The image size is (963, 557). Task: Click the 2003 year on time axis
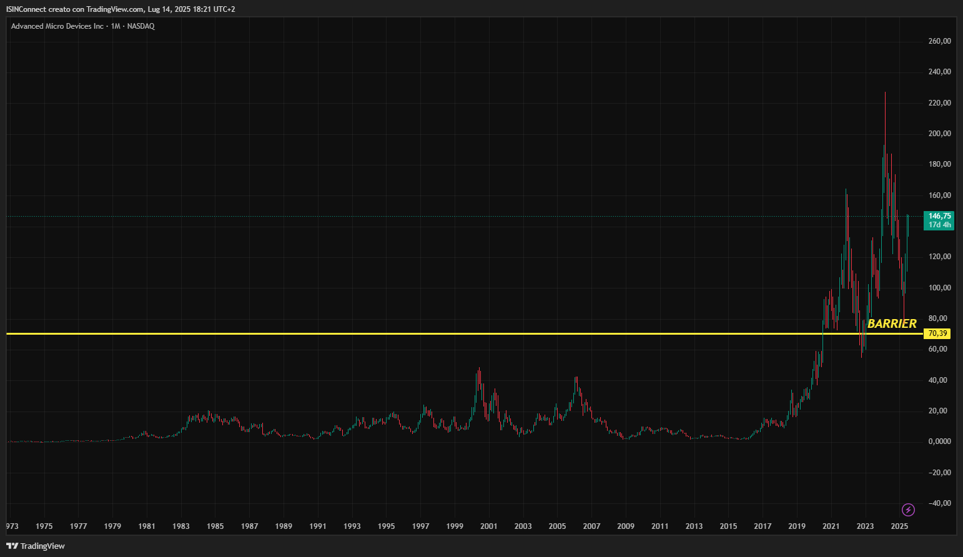click(x=523, y=526)
